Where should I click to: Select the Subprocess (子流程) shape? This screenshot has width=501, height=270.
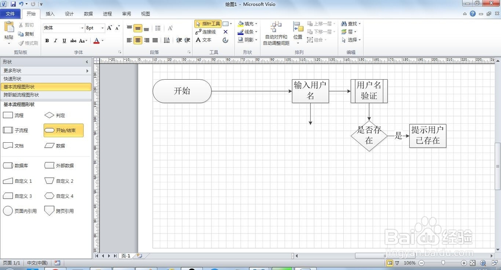click(x=16, y=130)
